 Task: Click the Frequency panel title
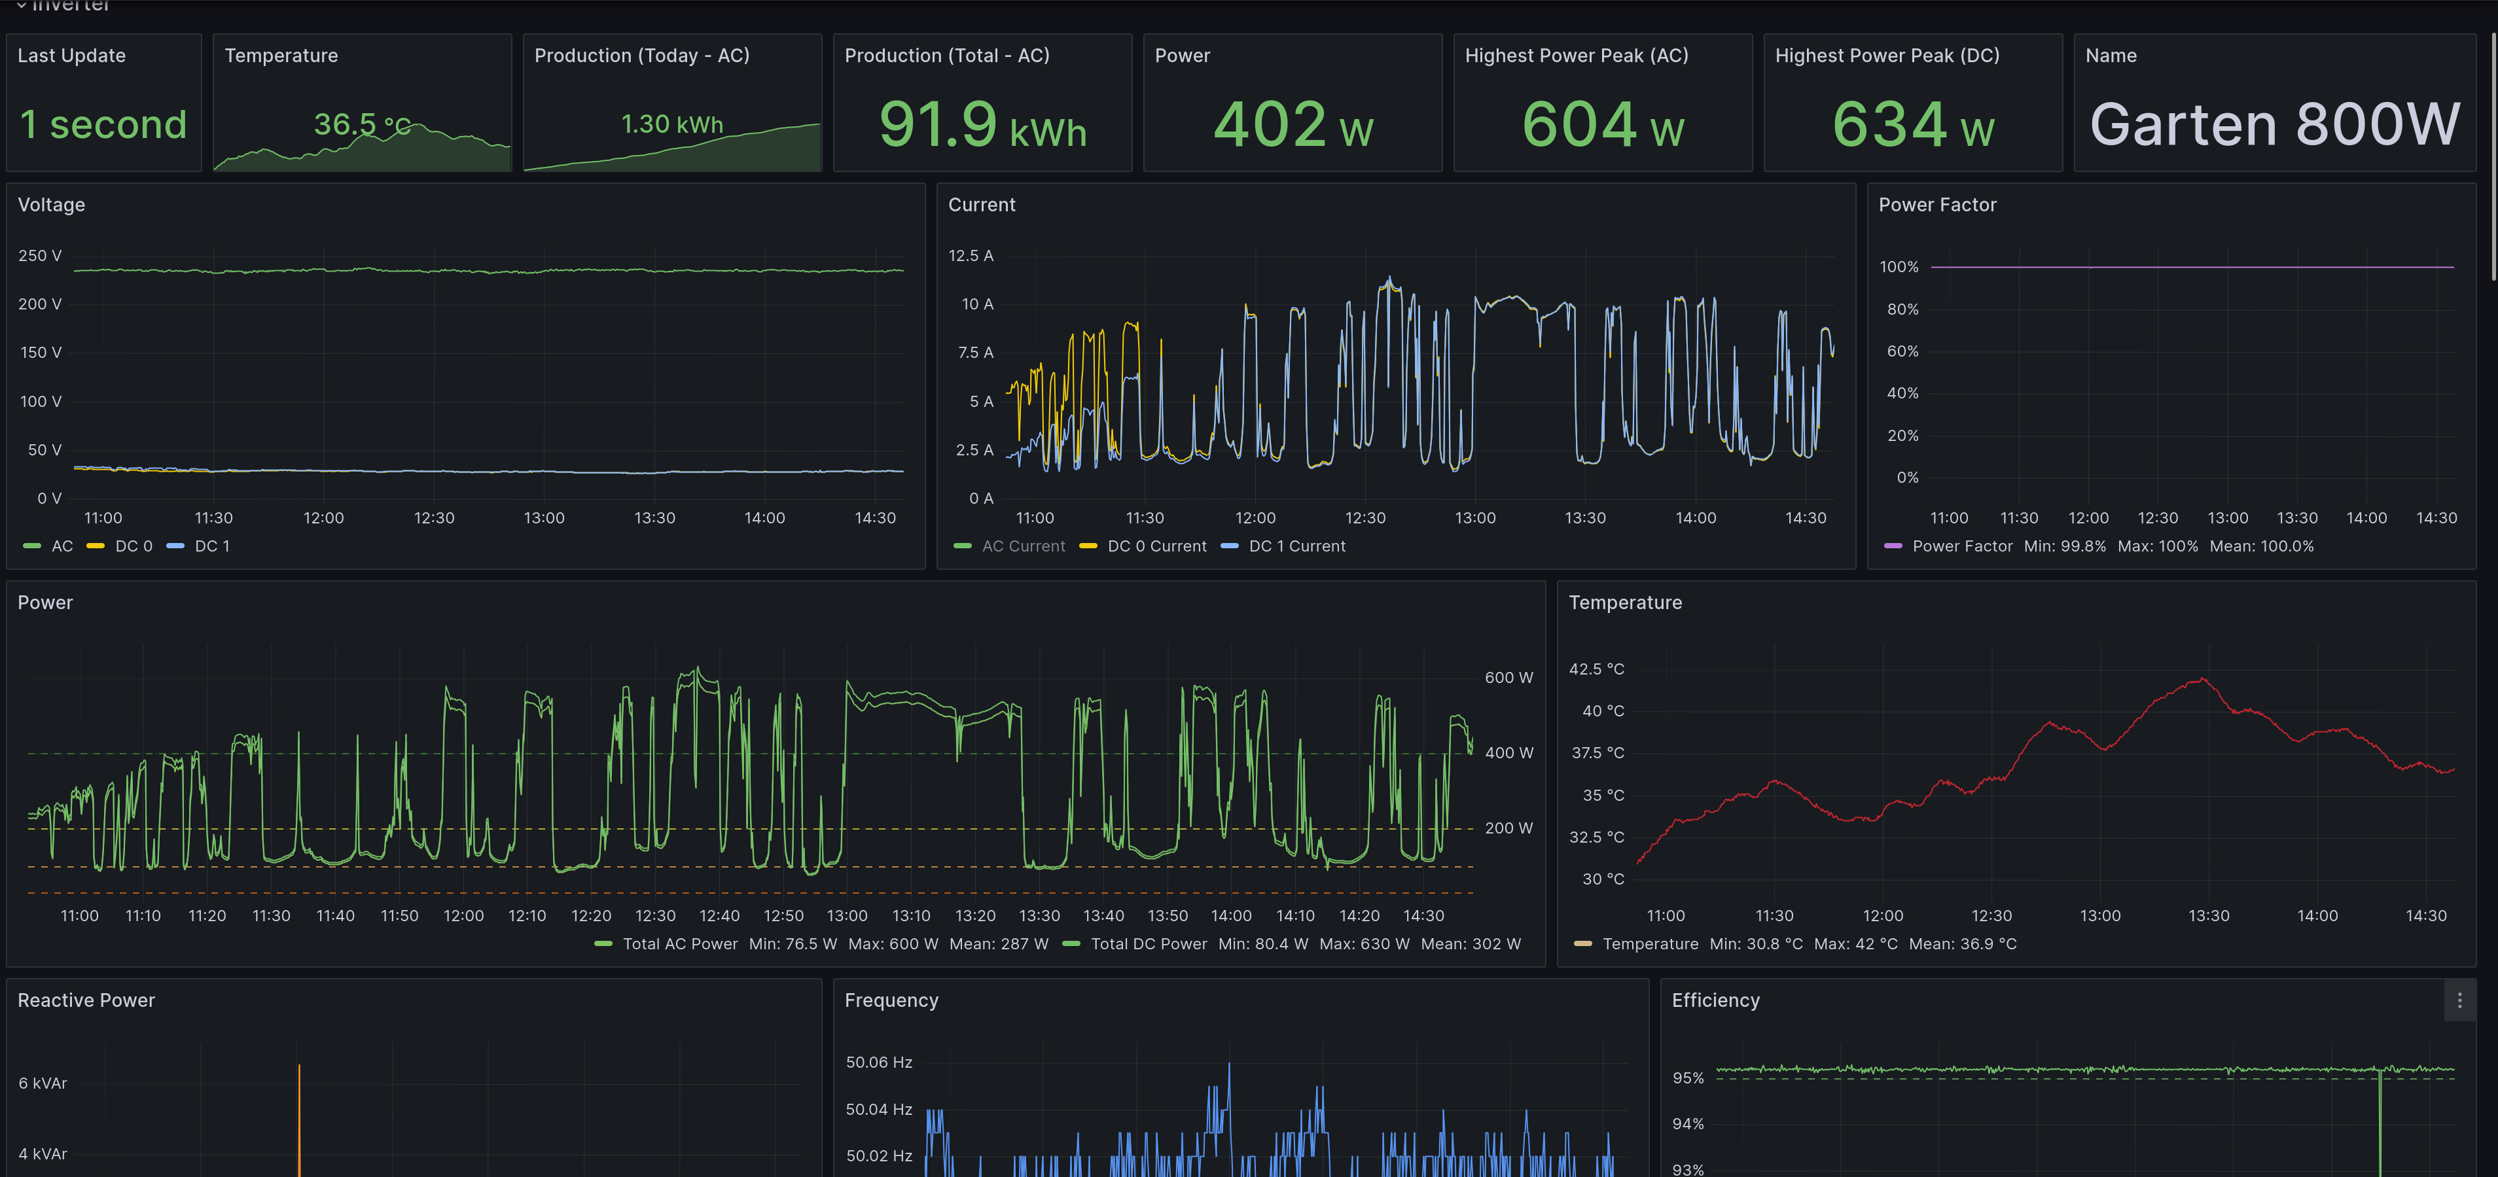click(890, 1000)
